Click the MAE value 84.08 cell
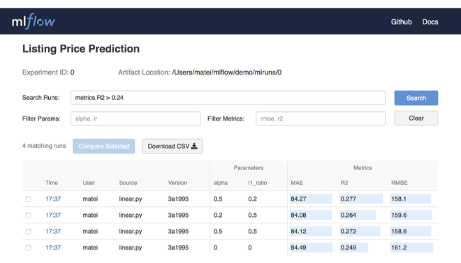461x263 pixels. tap(310, 215)
